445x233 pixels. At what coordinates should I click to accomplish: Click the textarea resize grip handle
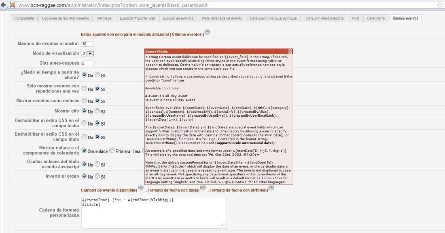click(223, 225)
